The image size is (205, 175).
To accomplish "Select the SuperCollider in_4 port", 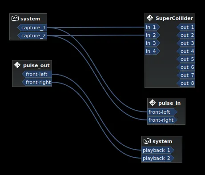I will (153, 51).
